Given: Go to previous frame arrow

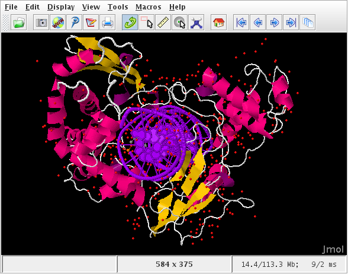Looking at the screenshot, I should (257, 23).
